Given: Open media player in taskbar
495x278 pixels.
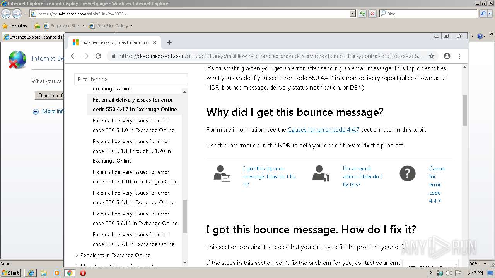Looking at the screenshot, I should 57,273.
